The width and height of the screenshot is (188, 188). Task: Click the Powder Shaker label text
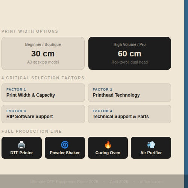(x=65, y=153)
